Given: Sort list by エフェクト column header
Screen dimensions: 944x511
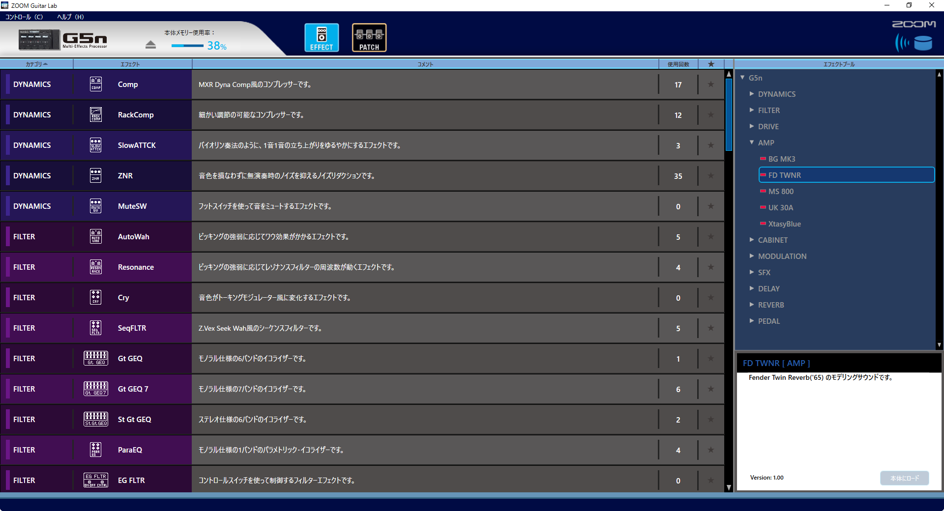Looking at the screenshot, I should tap(132, 64).
